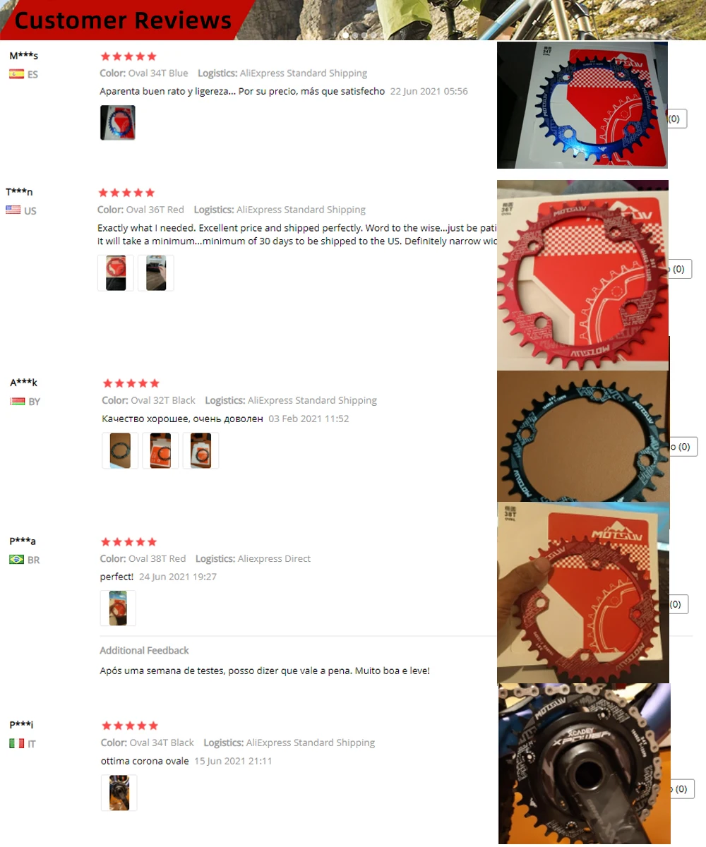Click the helpful (0) button on M***s's review
This screenshot has height=847, width=706.
[x=677, y=119]
